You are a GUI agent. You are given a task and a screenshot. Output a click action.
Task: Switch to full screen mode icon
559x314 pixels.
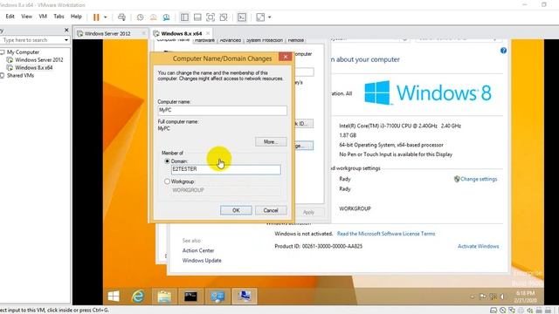point(210,17)
